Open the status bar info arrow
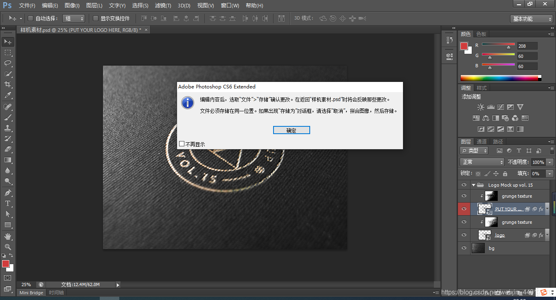 [x=118, y=285]
